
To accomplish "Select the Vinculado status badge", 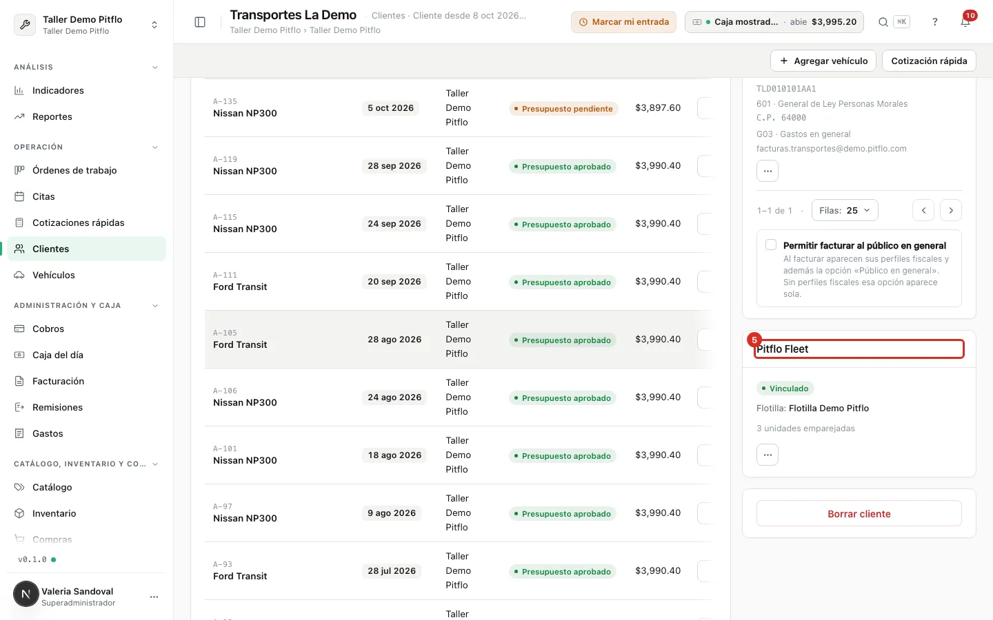I will point(785,389).
